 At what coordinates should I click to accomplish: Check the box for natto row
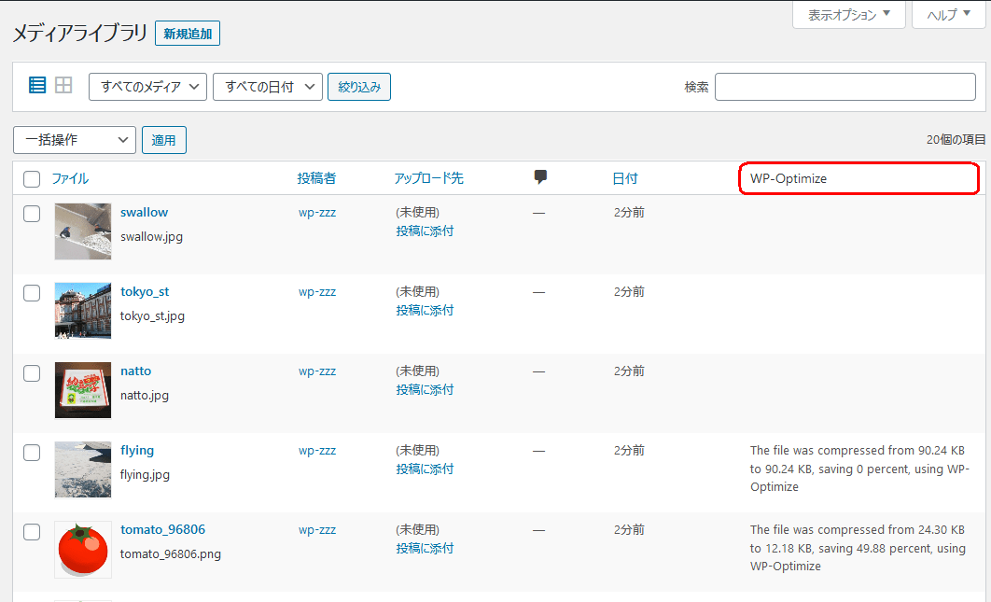[32, 373]
